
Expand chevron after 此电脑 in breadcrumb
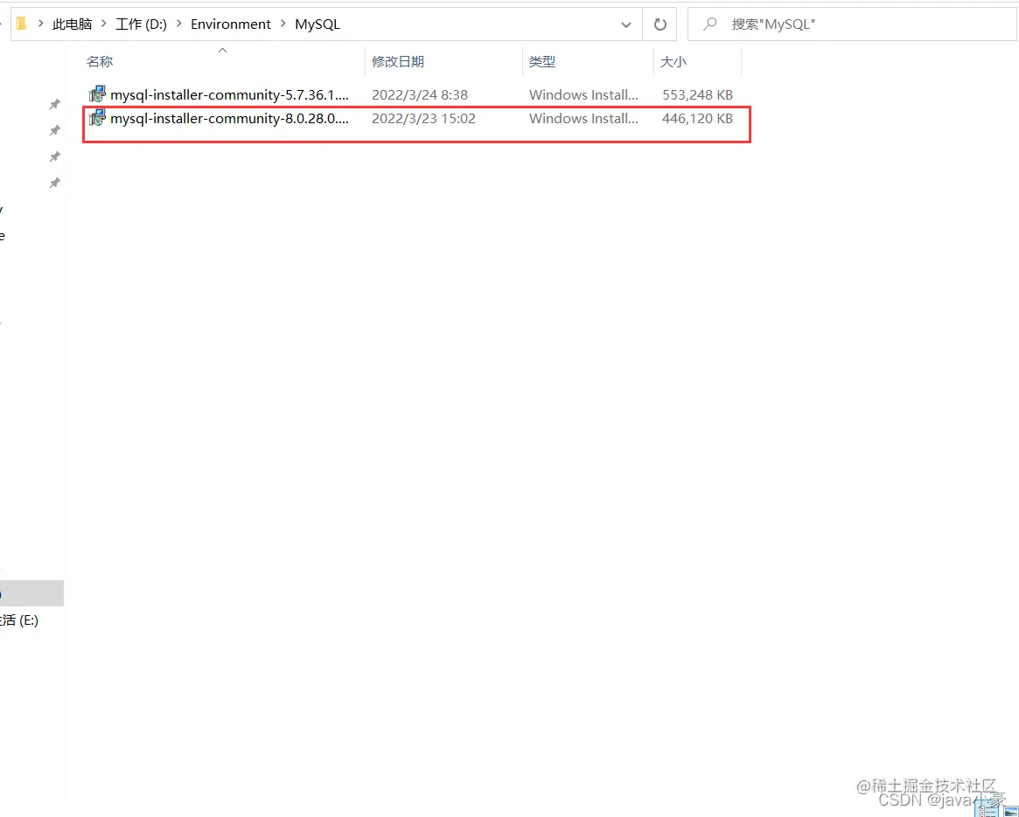tap(104, 24)
